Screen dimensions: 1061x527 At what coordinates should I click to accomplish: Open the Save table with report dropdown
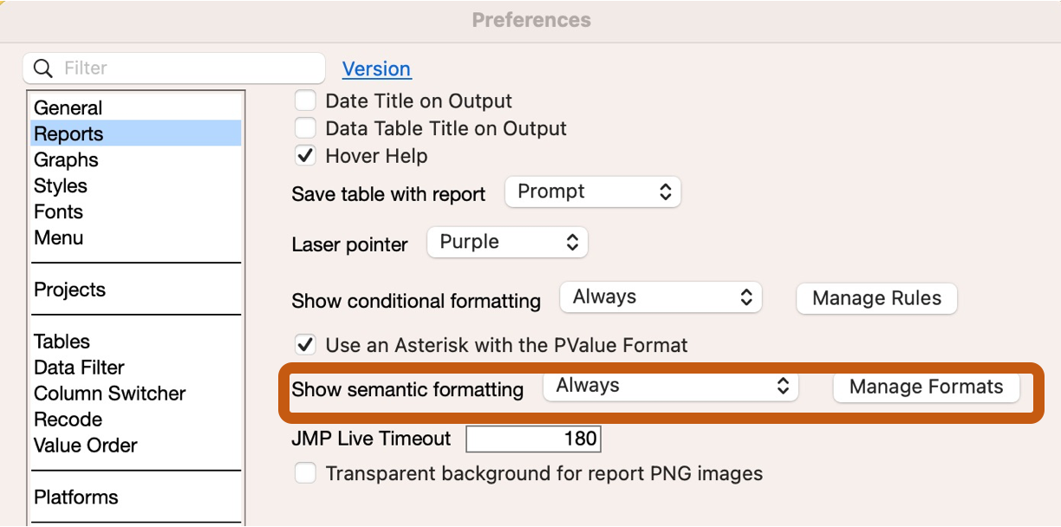pos(592,192)
